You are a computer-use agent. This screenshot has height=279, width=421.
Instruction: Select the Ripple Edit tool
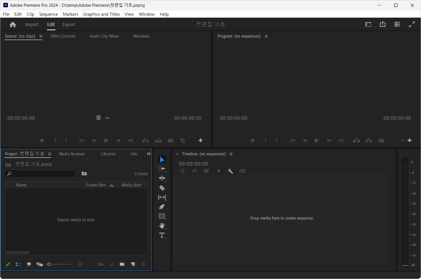point(162,178)
